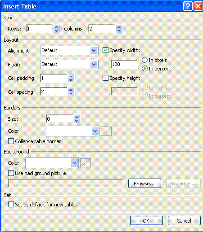Click the width value input field

tap(124, 64)
